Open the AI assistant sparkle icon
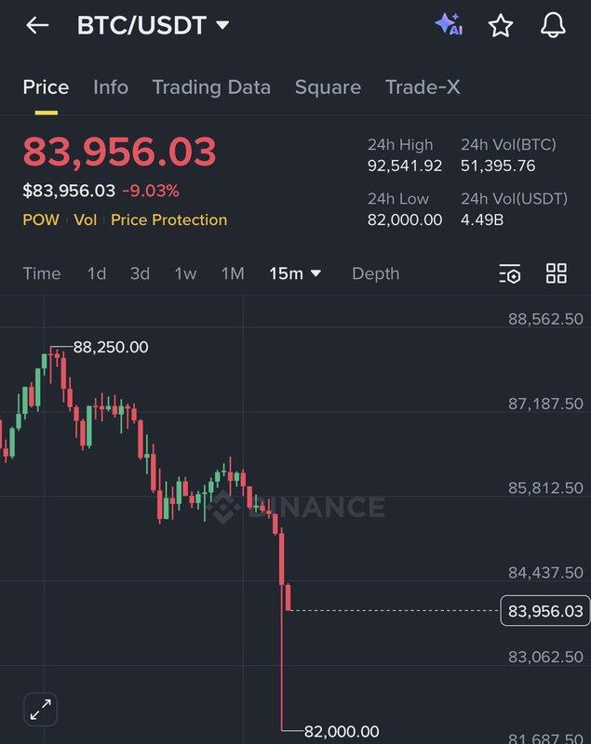591x744 pixels. point(449,25)
